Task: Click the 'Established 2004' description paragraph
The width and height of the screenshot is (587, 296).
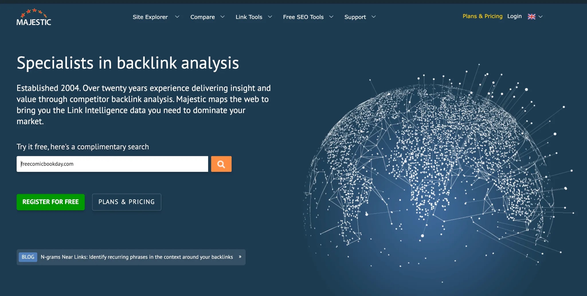Action: click(144, 105)
